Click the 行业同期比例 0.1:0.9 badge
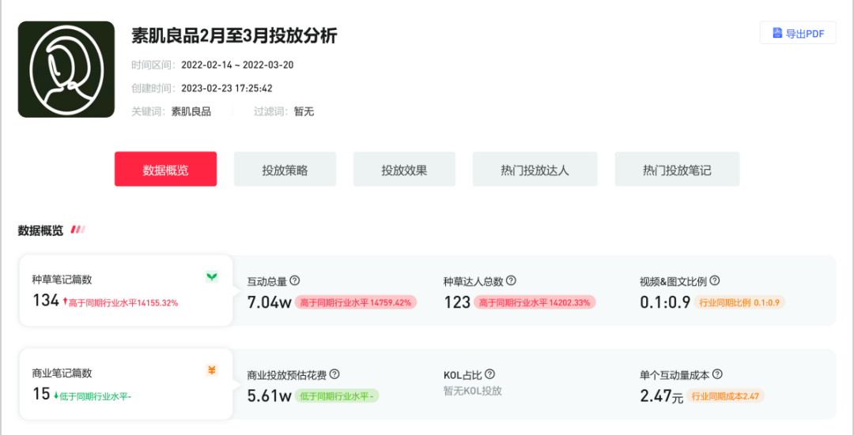854x435 pixels. coord(739,302)
